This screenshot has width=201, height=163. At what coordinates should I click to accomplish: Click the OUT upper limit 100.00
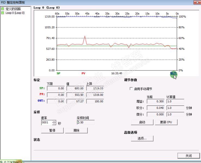[95, 101]
